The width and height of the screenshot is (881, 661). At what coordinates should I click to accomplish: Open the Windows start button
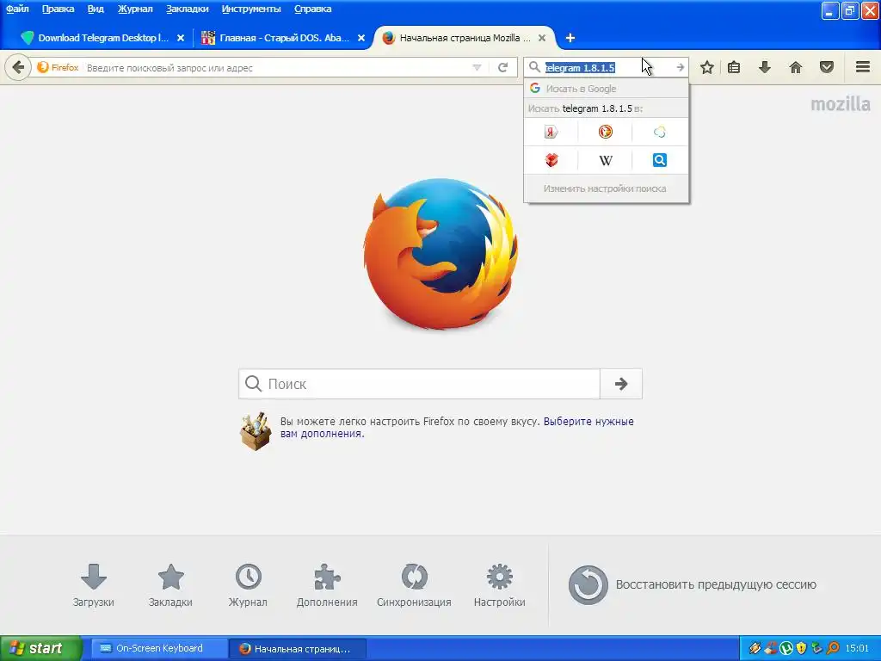pyautogui.click(x=41, y=648)
